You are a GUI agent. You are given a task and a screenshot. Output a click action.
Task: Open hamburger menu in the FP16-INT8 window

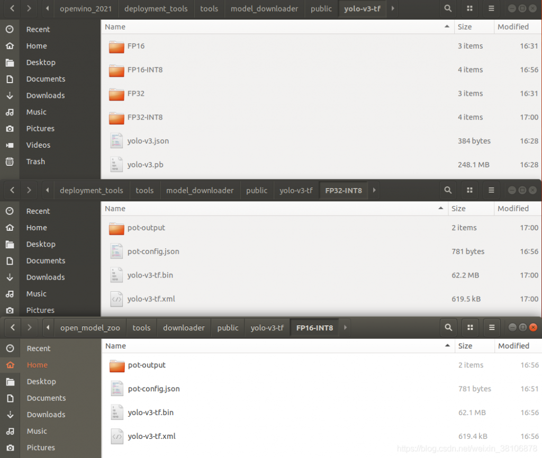click(492, 328)
